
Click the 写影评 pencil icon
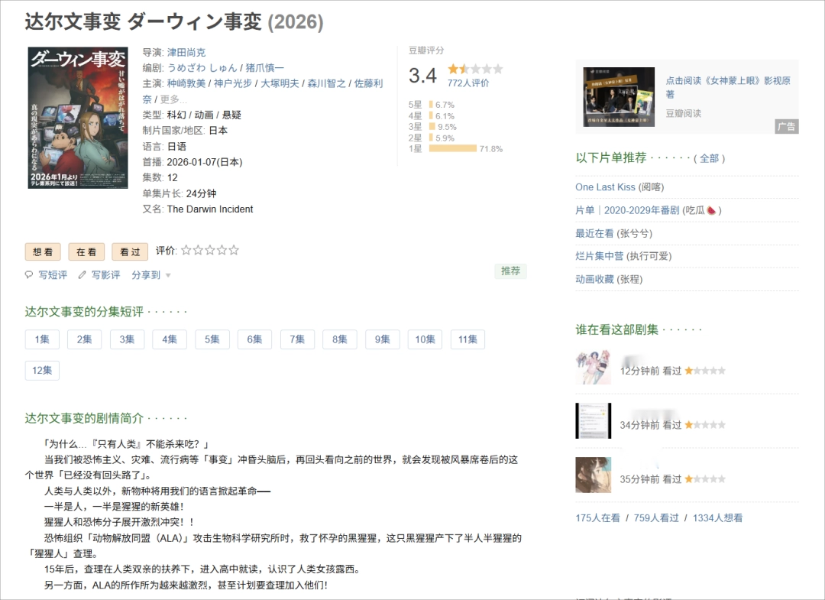pyautogui.click(x=82, y=275)
